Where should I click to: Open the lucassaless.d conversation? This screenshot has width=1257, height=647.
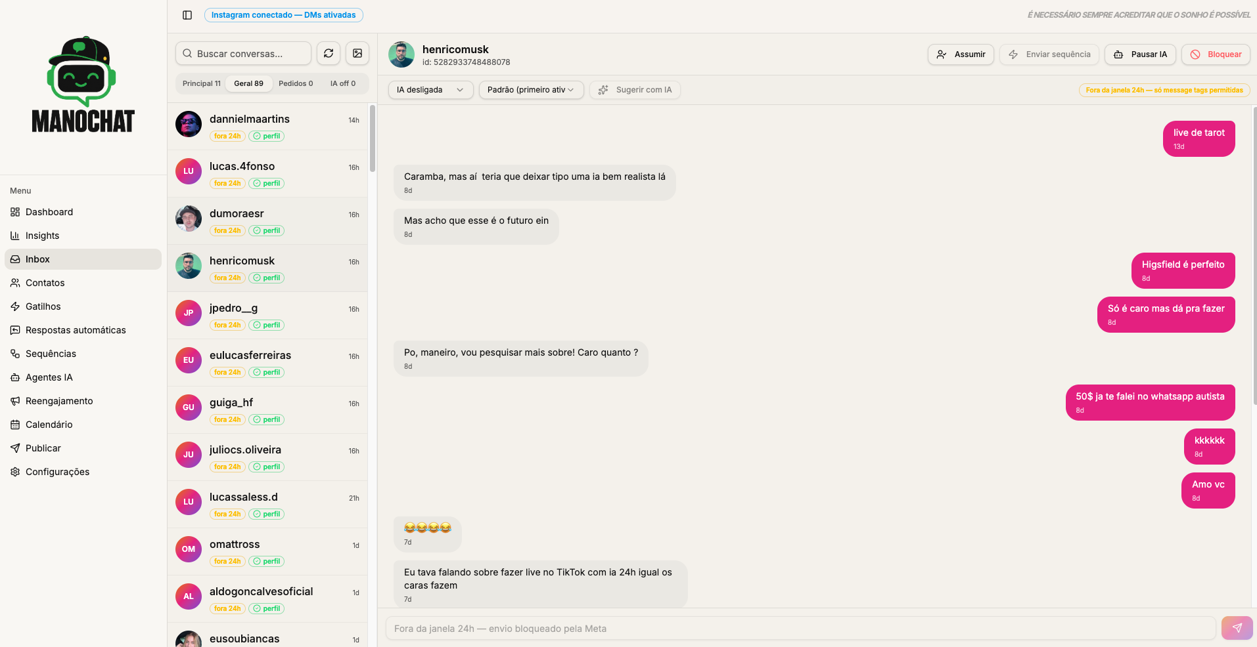pyautogui.click(x=267, y=505)
